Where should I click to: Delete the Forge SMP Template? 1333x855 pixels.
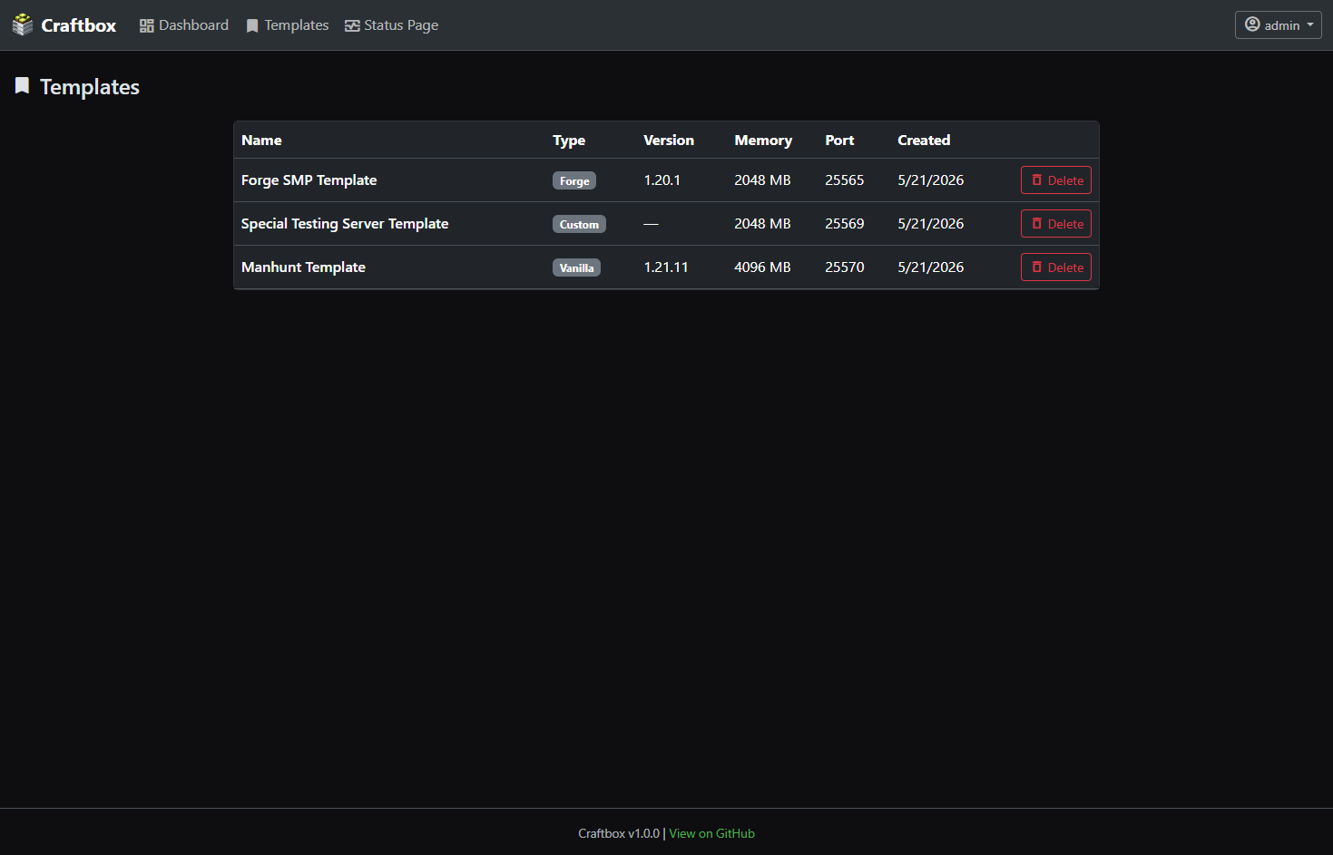coord(1056,180)
